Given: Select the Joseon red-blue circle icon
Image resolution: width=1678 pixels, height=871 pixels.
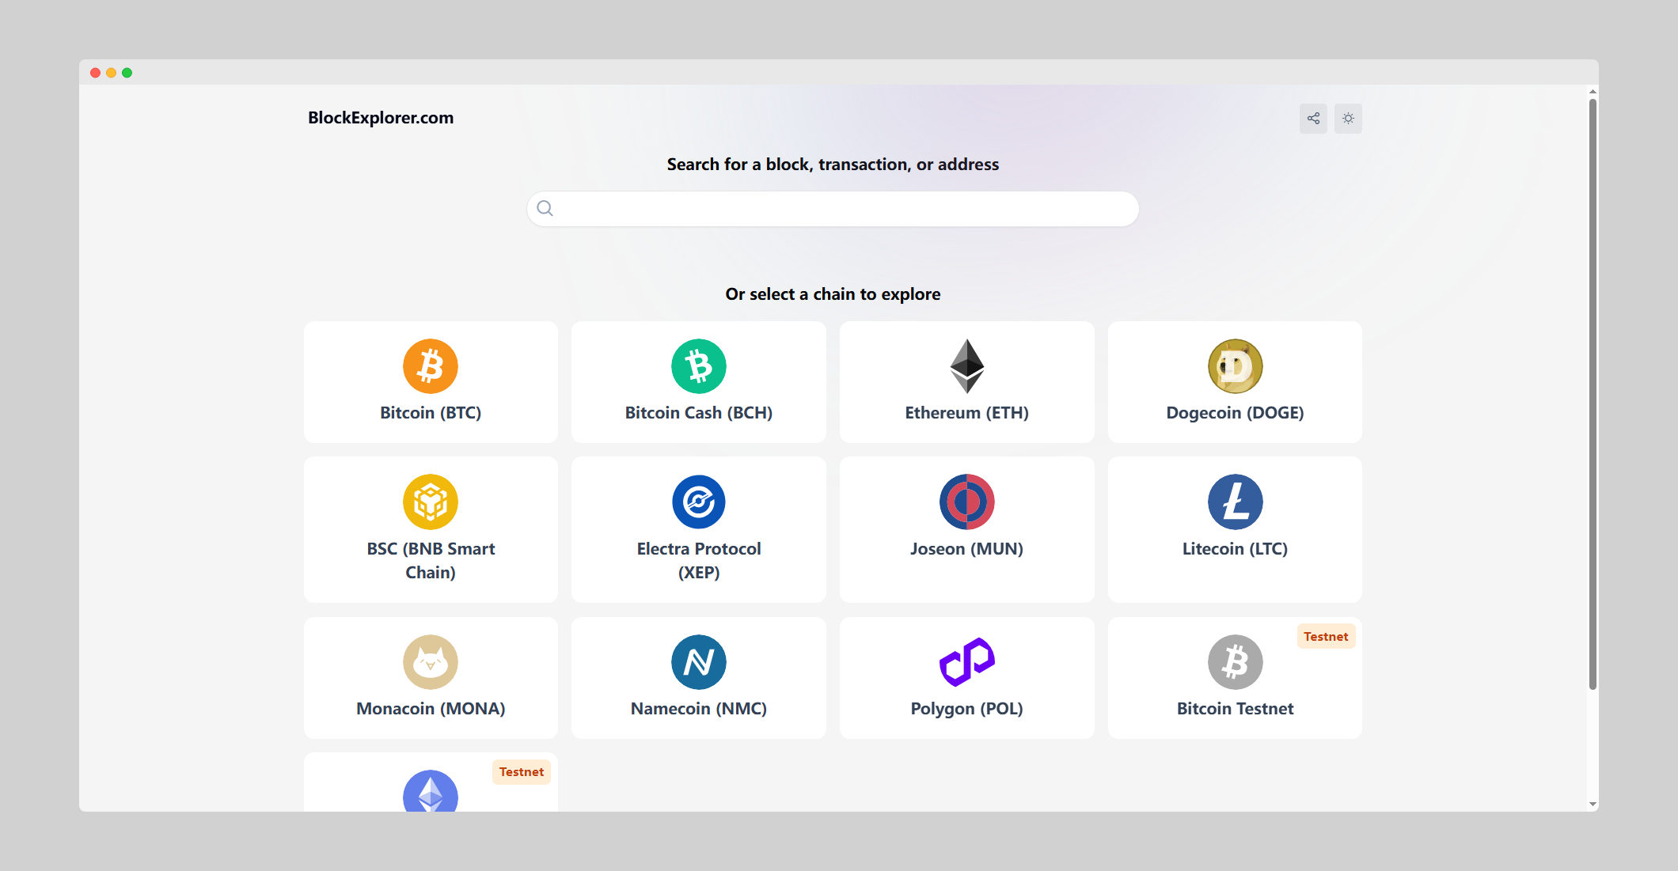Looking at the screenshot, I should (966, 502).
